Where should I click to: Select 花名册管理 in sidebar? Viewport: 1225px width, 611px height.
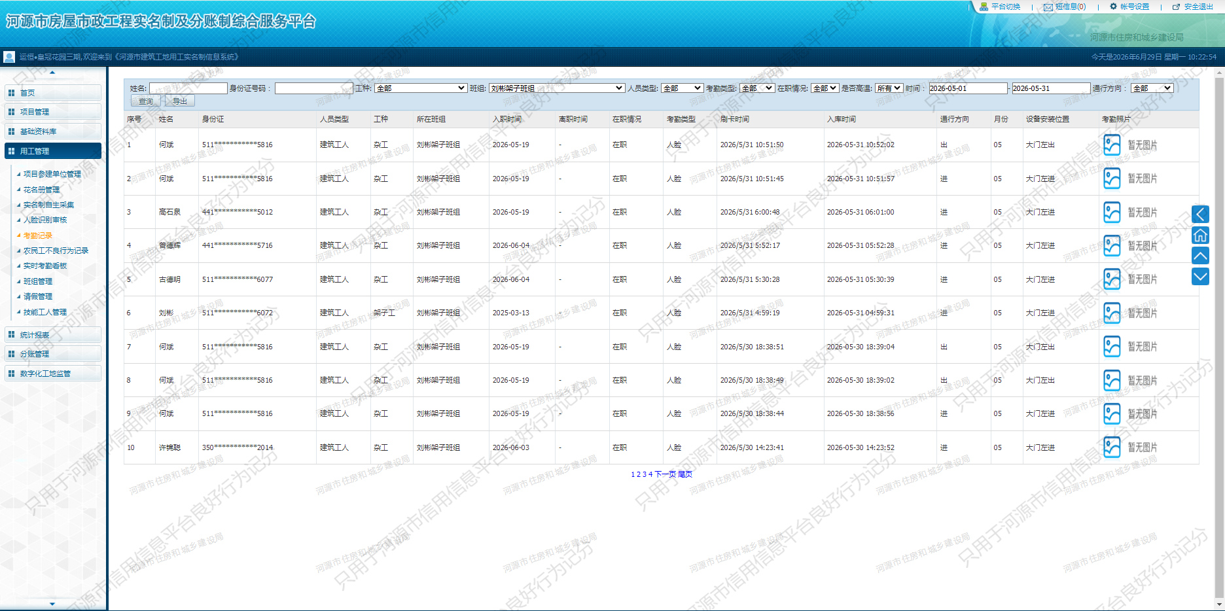pos(41,190)
